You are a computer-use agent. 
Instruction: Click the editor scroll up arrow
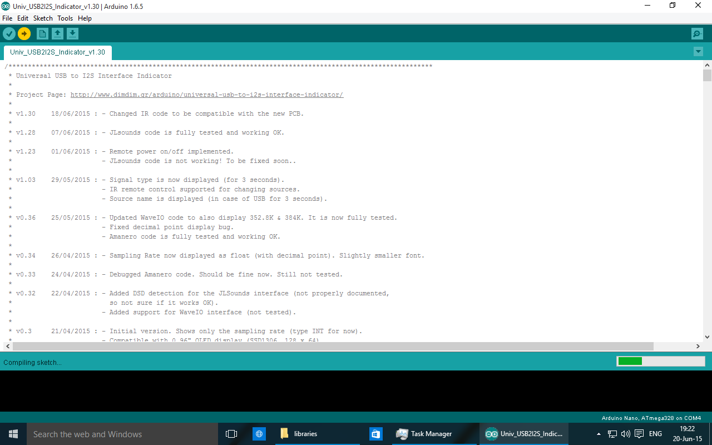tap(707, 65)
